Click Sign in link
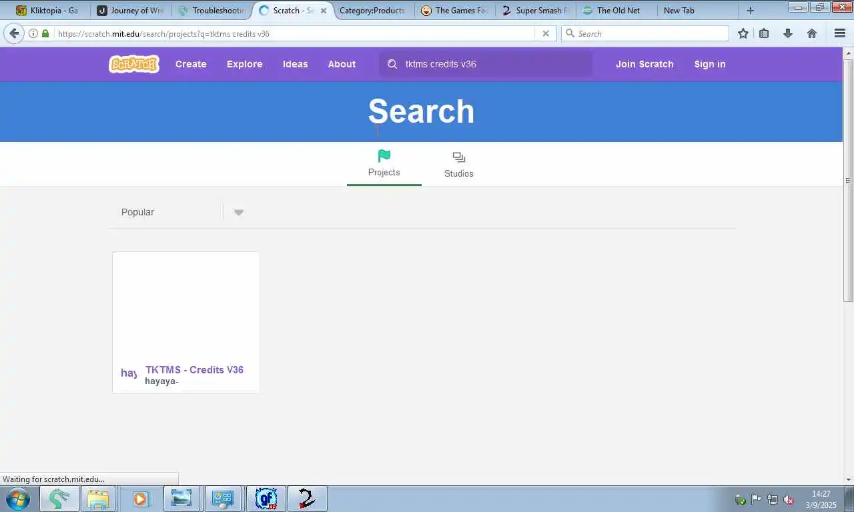Viewport: 854px width, 512px height. point(710,64)
